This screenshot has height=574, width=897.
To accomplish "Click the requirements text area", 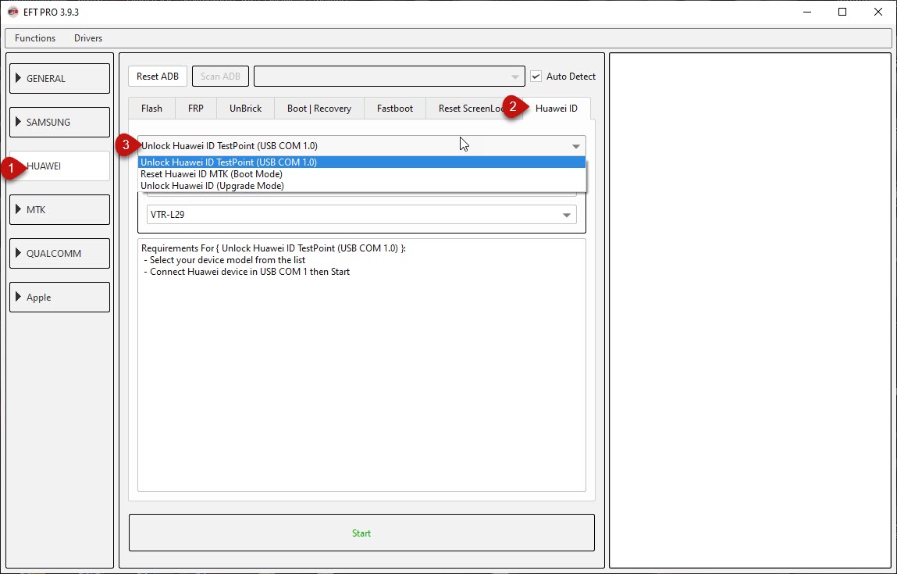I will click(x=361, y=365).
